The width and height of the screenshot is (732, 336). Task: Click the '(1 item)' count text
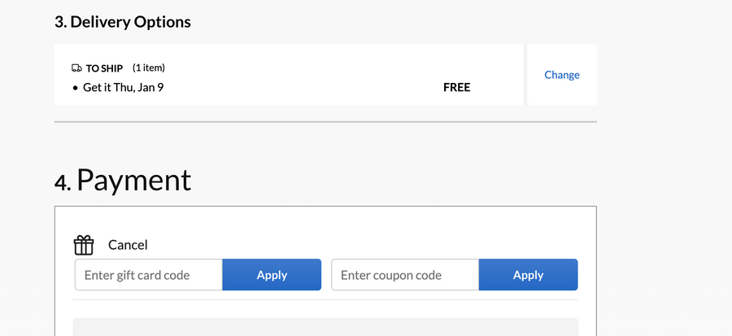coord(149,68)
